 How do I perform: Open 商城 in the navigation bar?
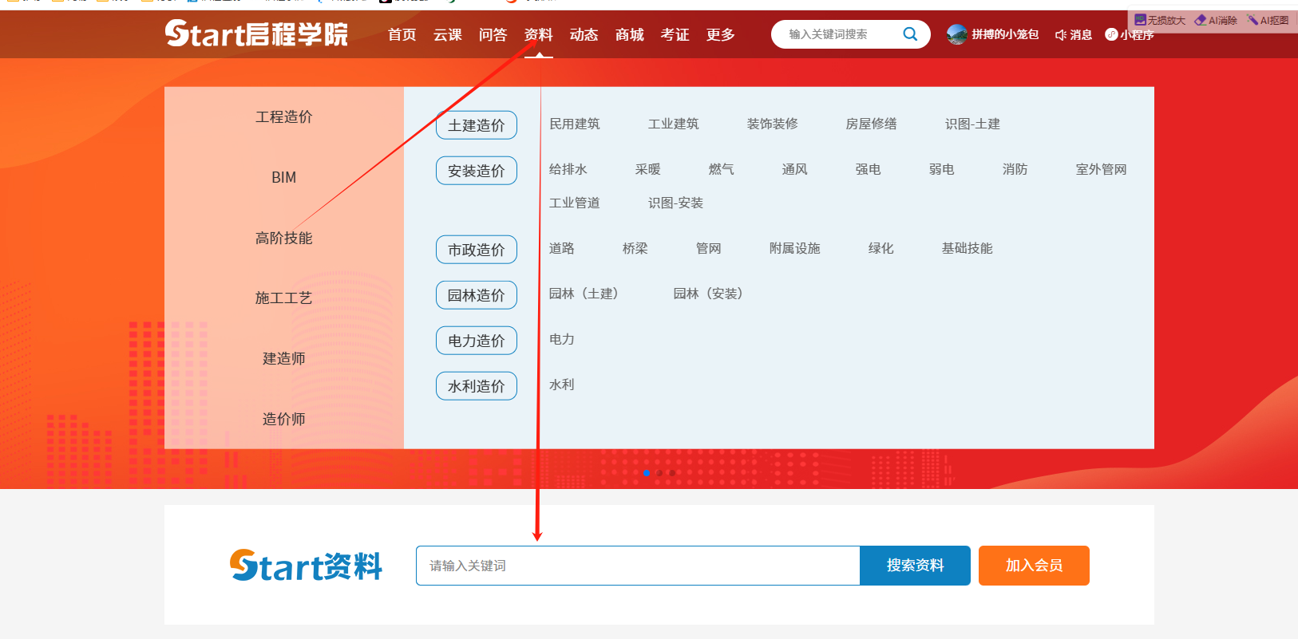coord(630,35)
